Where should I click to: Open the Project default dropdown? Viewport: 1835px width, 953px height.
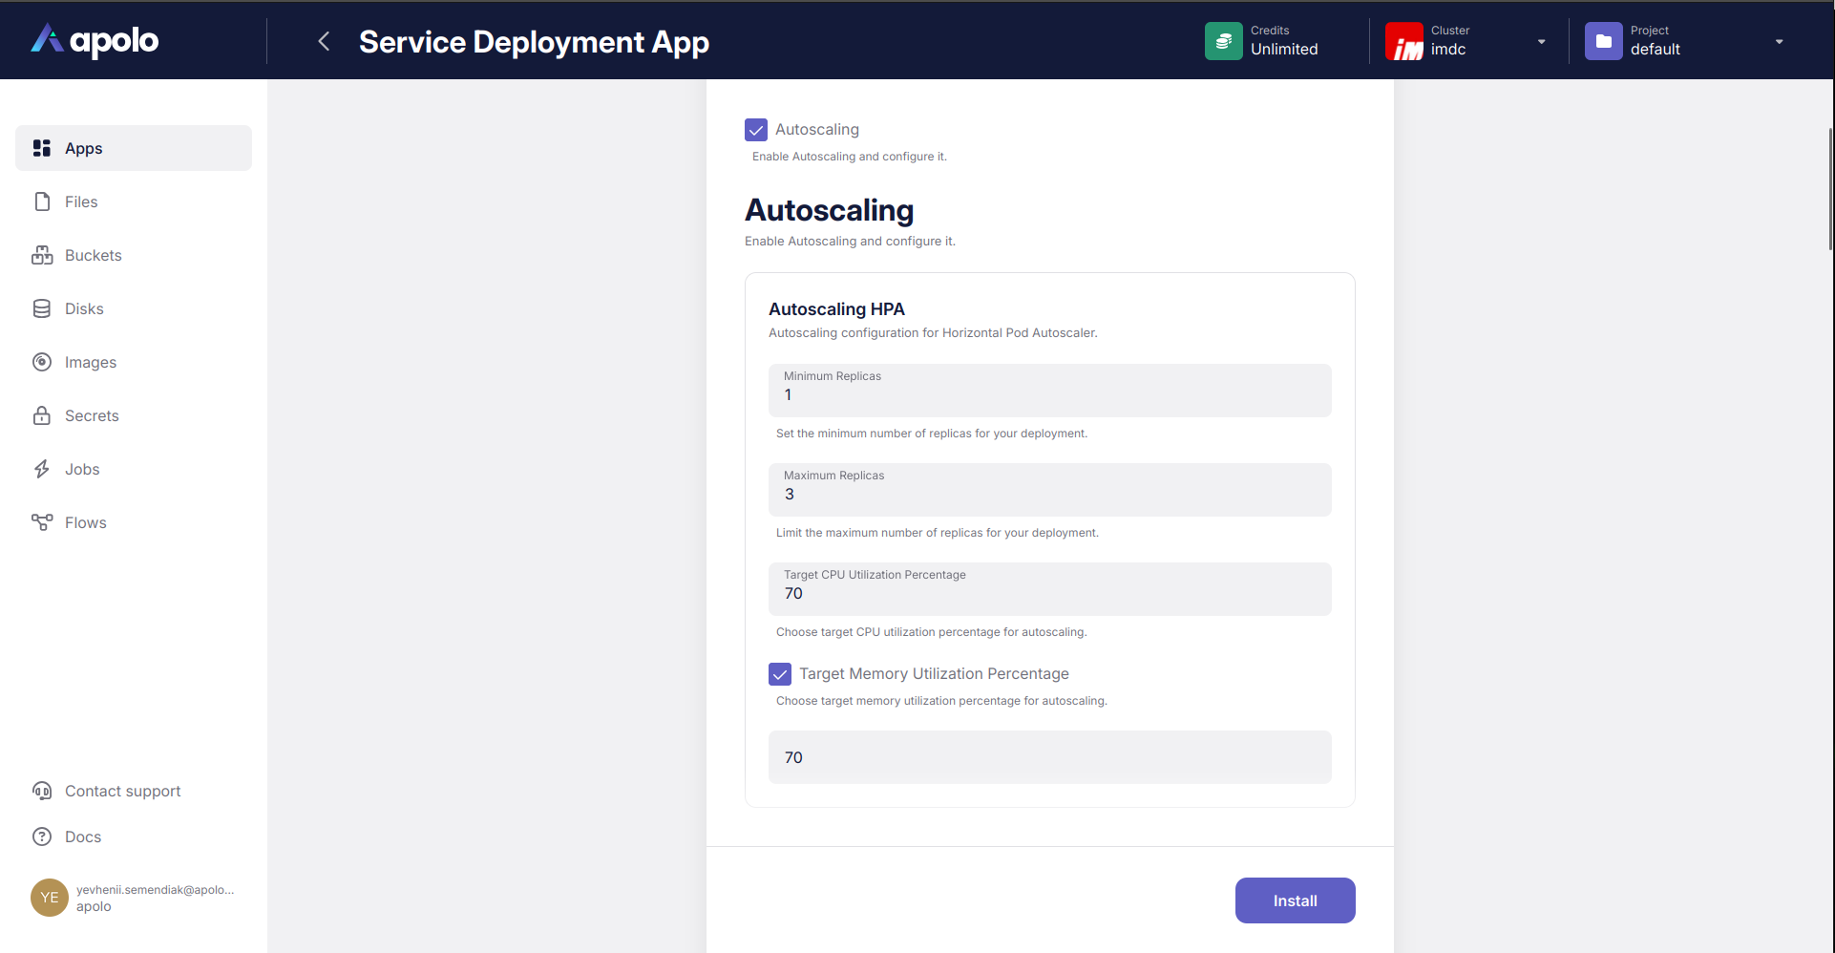pos(1778,42)
